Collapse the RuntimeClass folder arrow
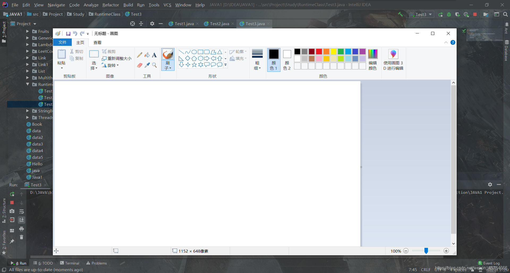 pos(27,84)
